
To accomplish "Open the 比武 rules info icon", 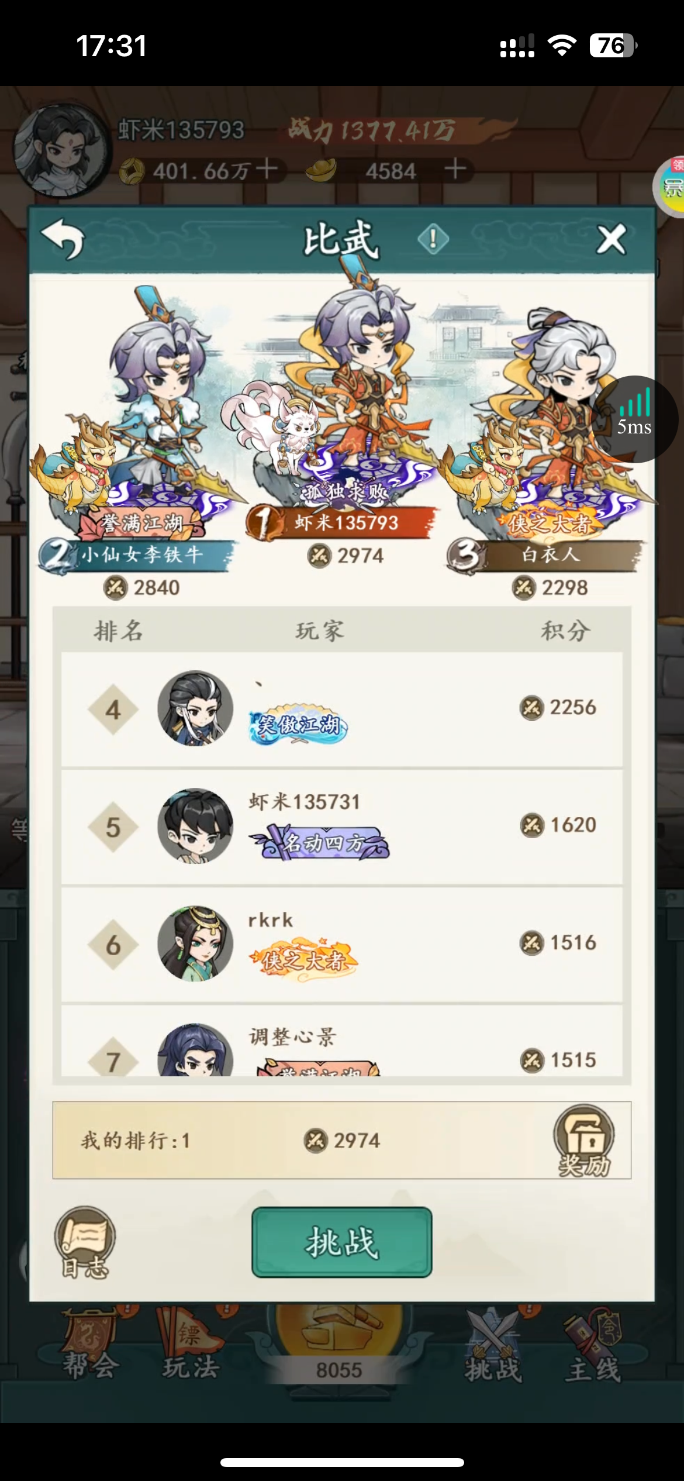I will tap(433, 239).
